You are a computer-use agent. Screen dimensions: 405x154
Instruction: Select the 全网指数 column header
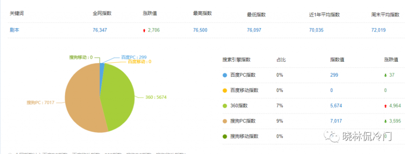click(x=102, y=13)
